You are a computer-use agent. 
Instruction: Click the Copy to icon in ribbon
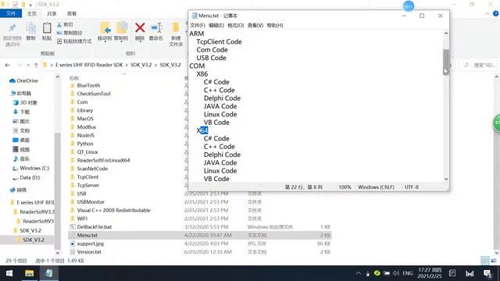[x=122, y=28]
